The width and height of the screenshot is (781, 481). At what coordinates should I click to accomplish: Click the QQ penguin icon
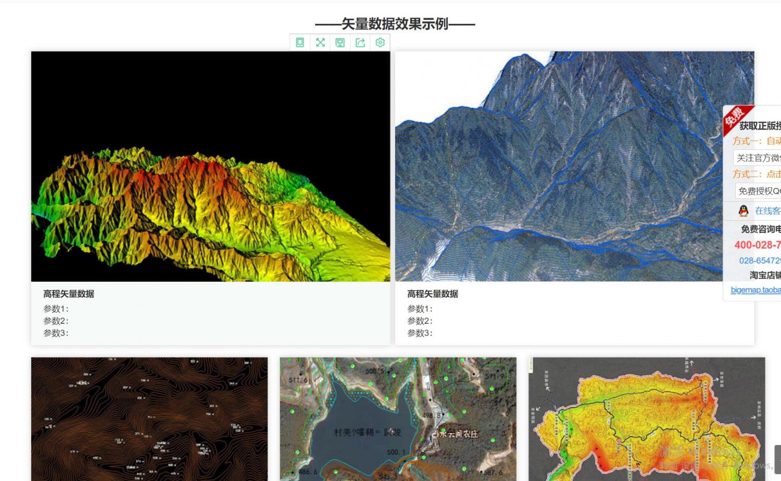[x=744, y=211]
